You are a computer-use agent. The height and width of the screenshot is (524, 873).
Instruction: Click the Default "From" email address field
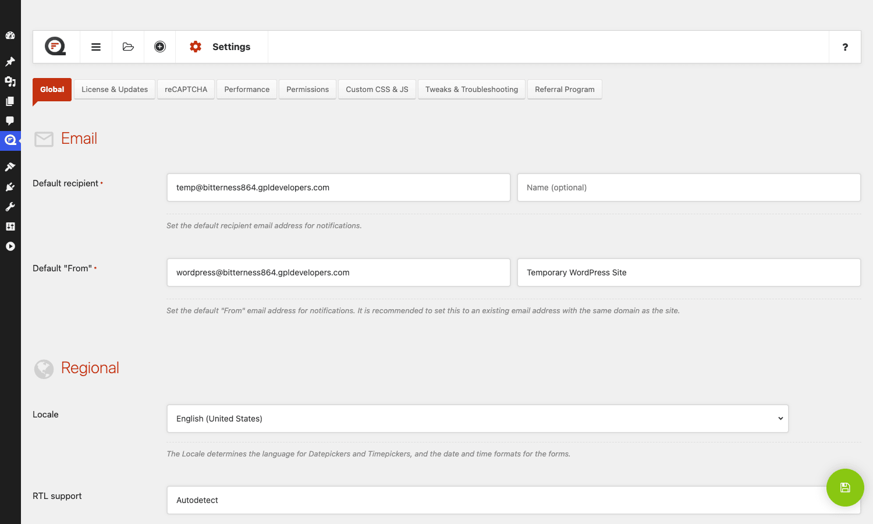coord(339,272)
